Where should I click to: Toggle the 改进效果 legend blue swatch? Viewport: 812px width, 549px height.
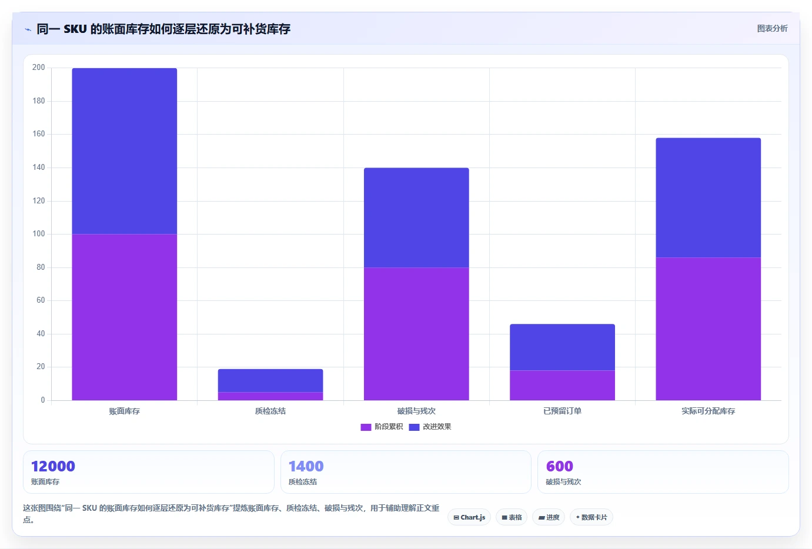click(414, 427)
